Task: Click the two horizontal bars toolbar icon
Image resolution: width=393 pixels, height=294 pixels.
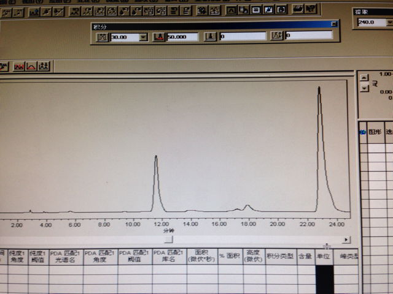Action: [x=256, y=10]
